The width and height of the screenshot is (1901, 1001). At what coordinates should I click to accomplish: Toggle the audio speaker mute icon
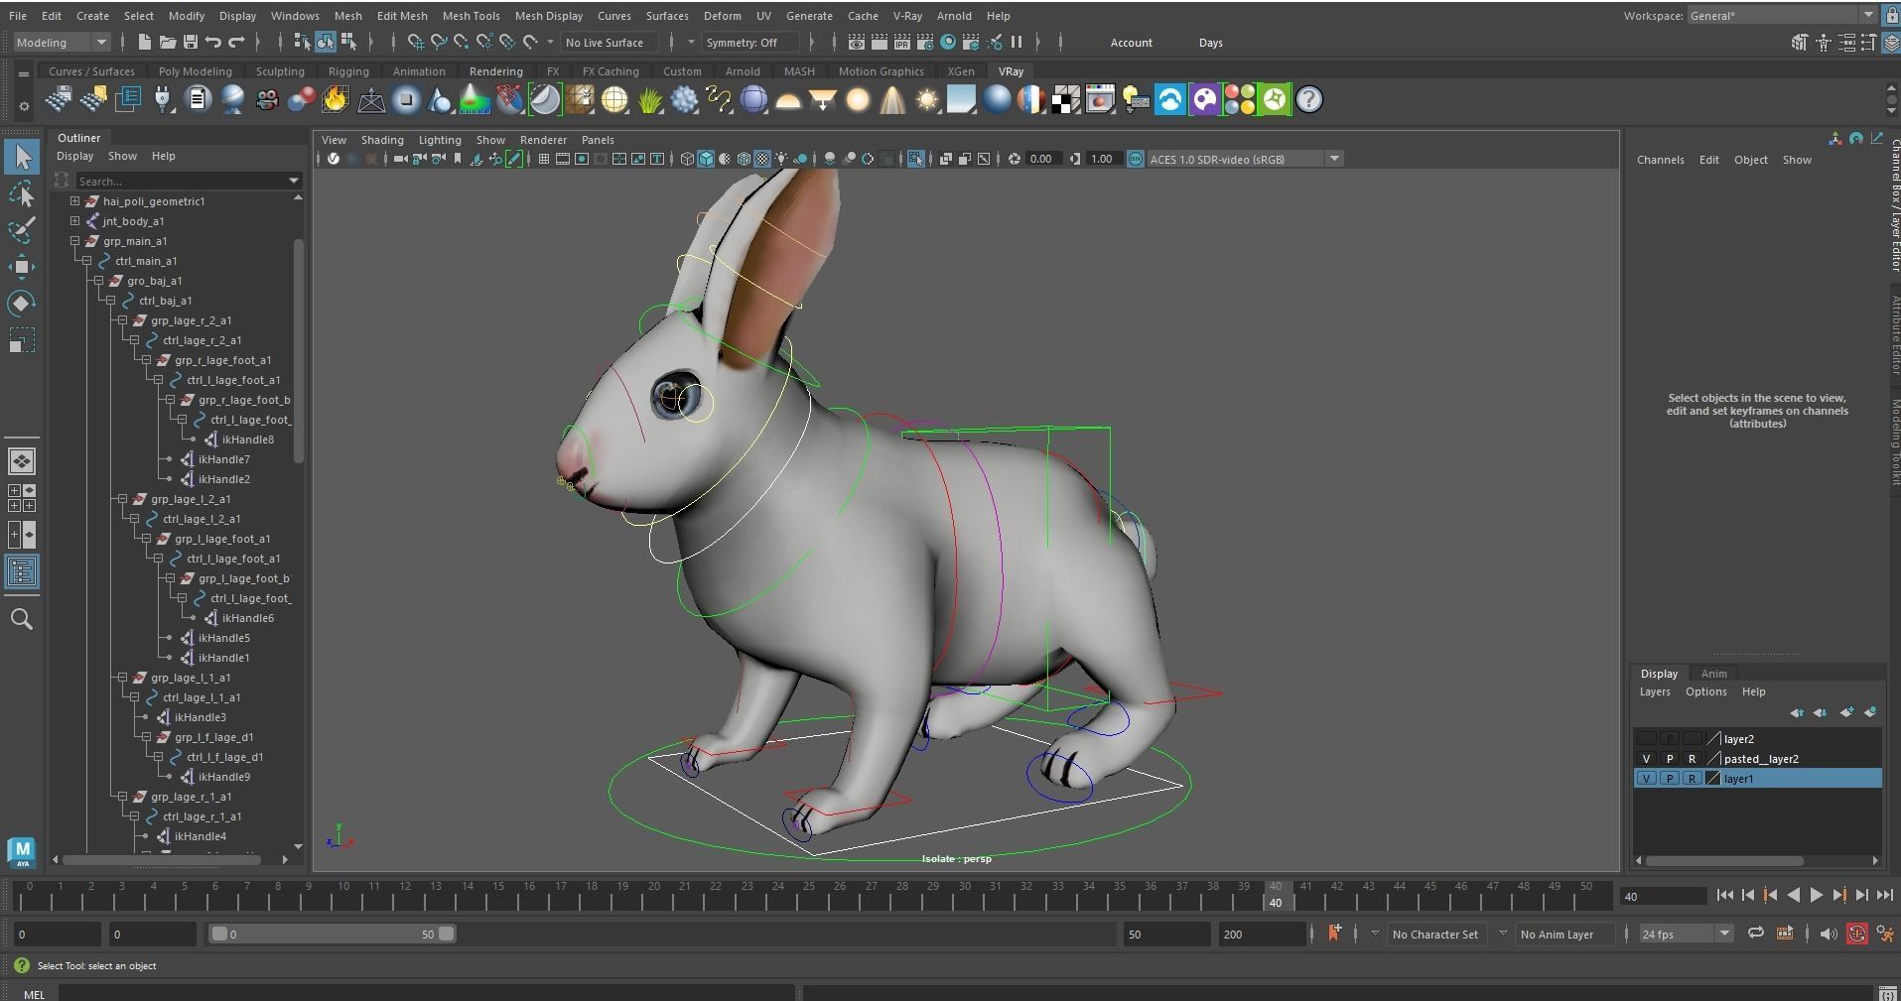(1828, 934)
